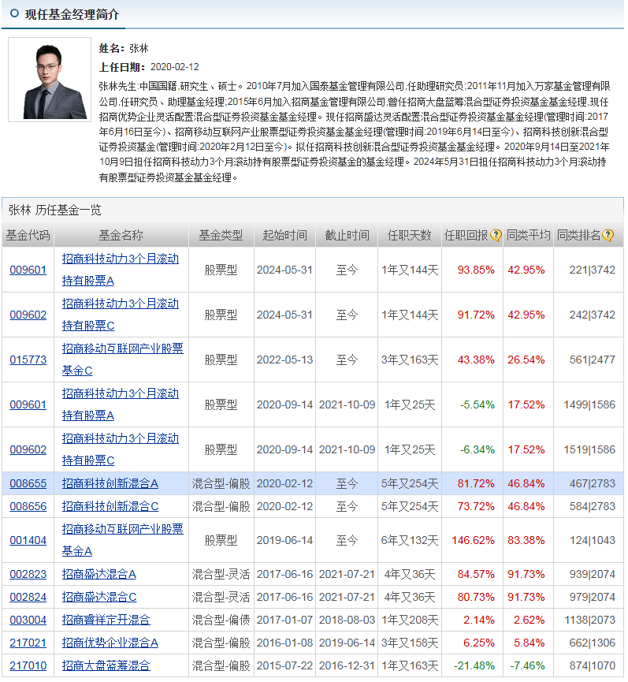
Task: Open fund code 217010 link
Action: coord(28,666)
